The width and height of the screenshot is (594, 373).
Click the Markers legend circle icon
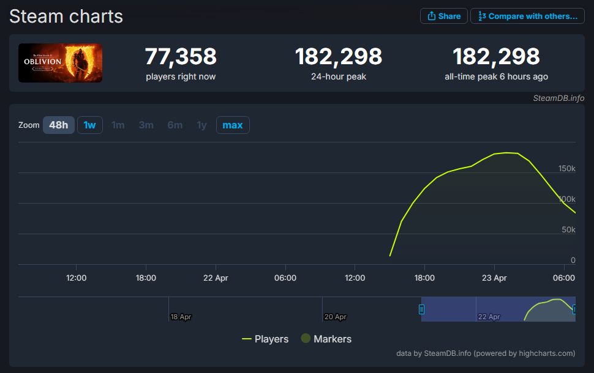tap(306, 338)
